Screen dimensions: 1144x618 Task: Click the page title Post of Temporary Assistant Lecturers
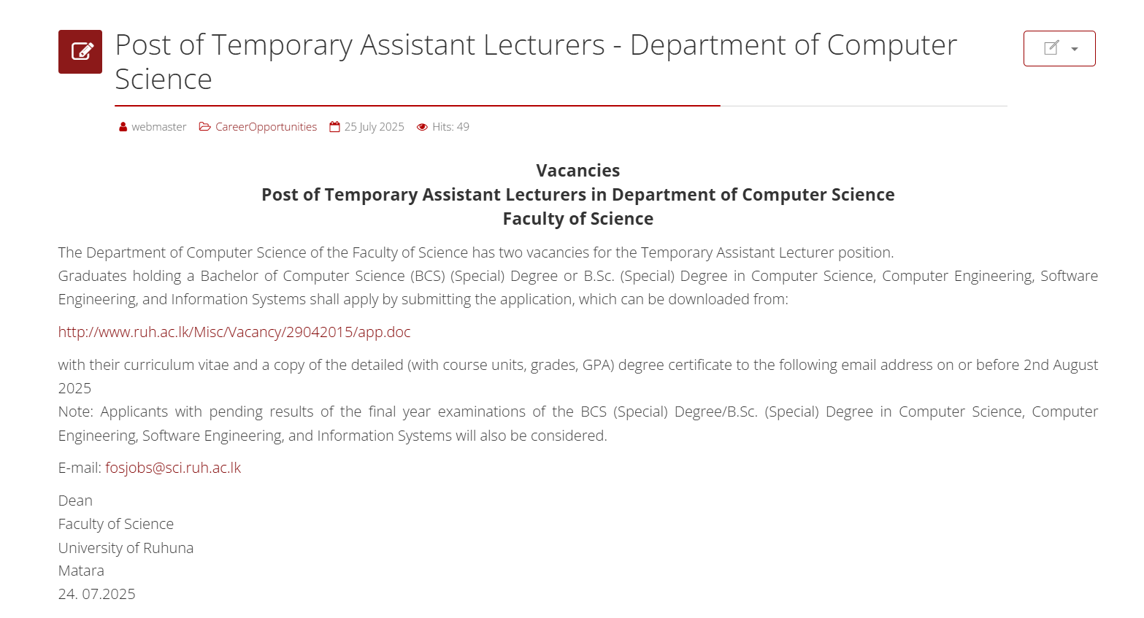pos(536,62)
